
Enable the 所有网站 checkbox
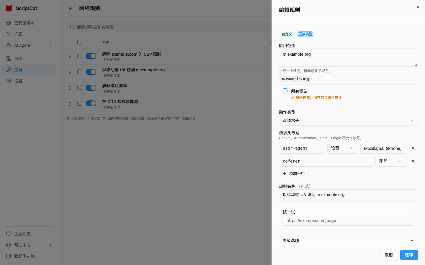[x=285, y=91]
